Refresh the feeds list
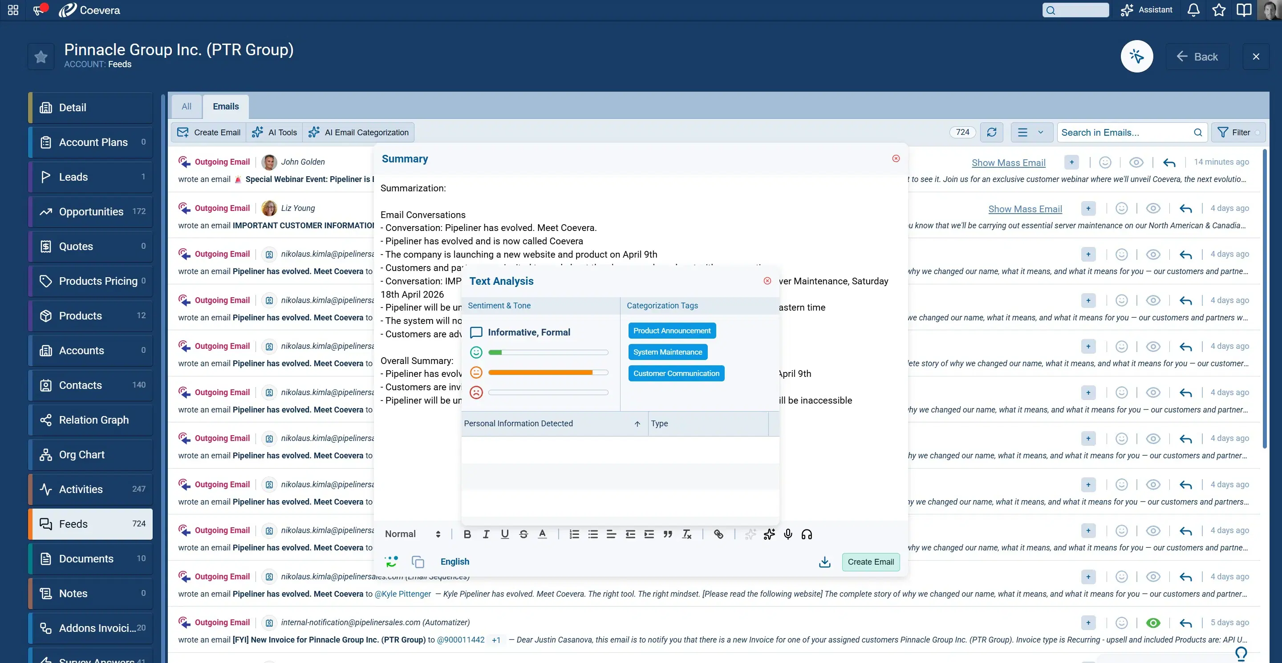The image size is (1282, 663). [992, 132]
